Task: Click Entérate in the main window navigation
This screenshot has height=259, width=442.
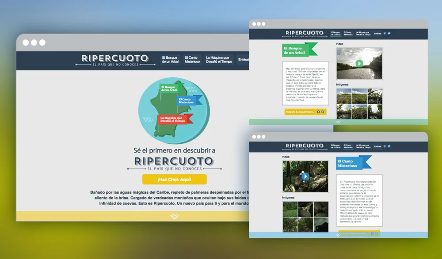Action: [x=243, y=60]
